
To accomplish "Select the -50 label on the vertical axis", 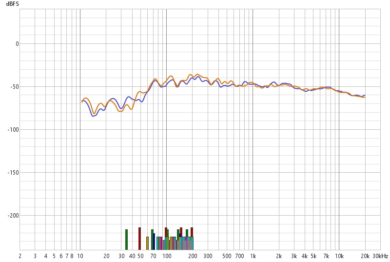I will pyautogui.click(x=14, y=86).
